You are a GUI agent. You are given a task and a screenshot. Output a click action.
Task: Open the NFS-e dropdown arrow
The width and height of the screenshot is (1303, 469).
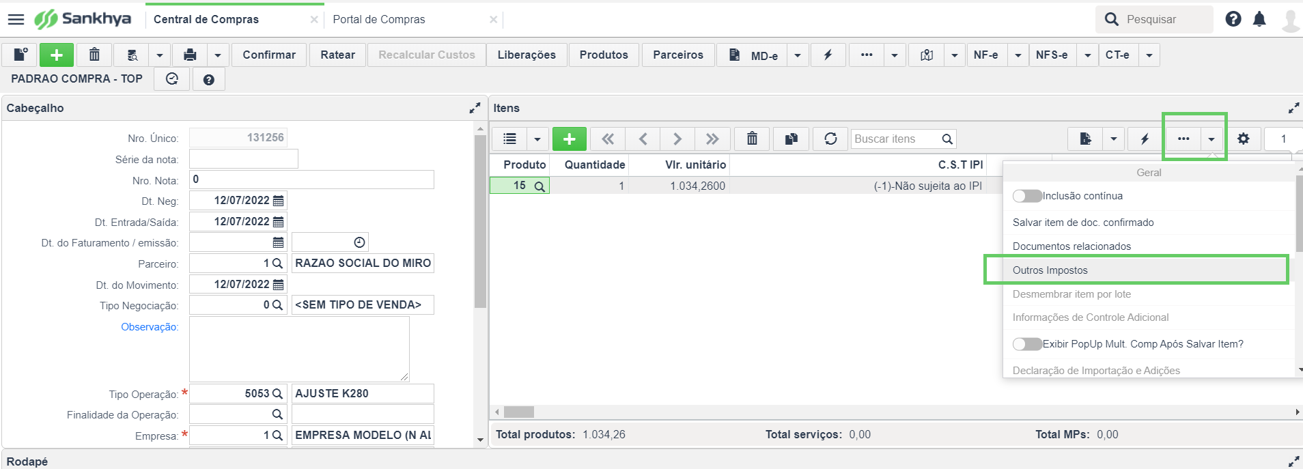(1087, 55)
